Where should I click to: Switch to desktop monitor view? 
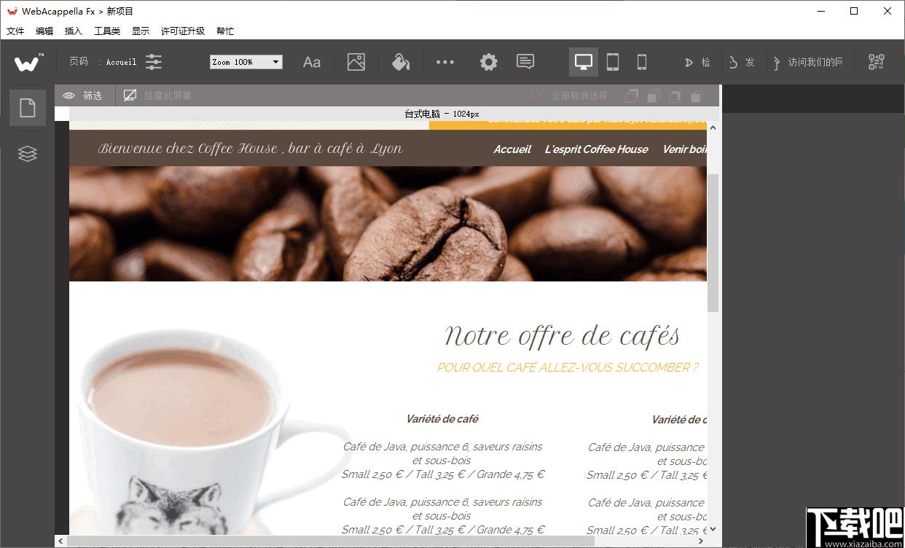pos(584,62)
